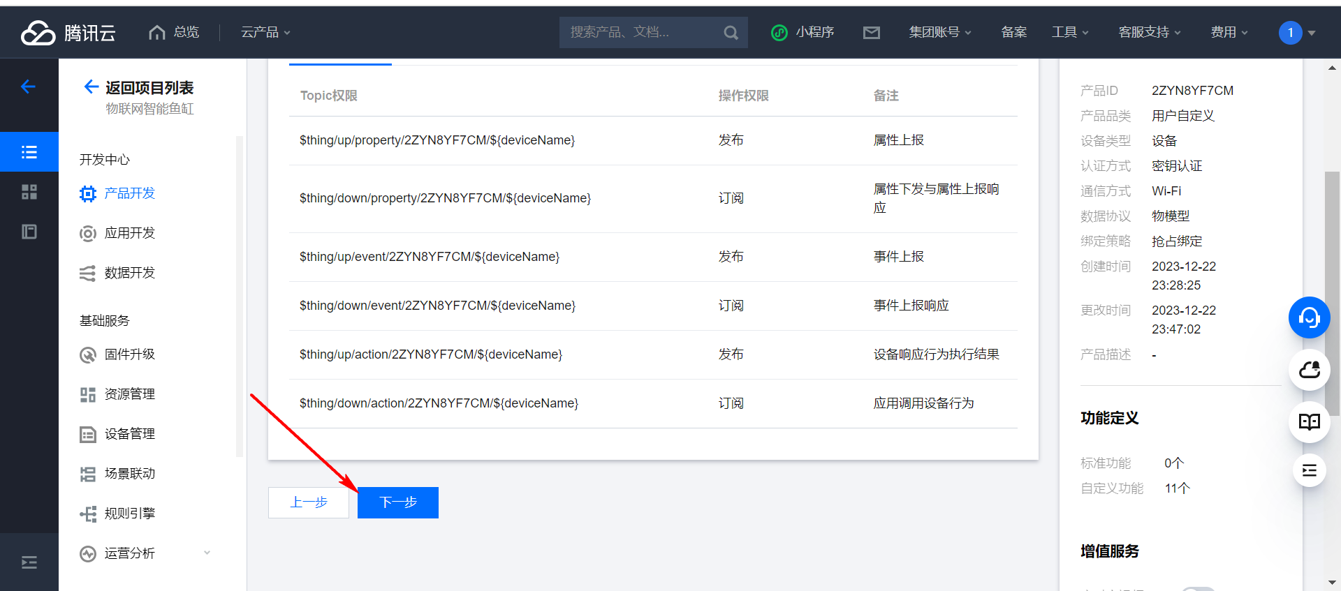Select 固件升级 from sidebar menu
The width and height of the screenshot is (1341, 591).
[x=130, y=354]
